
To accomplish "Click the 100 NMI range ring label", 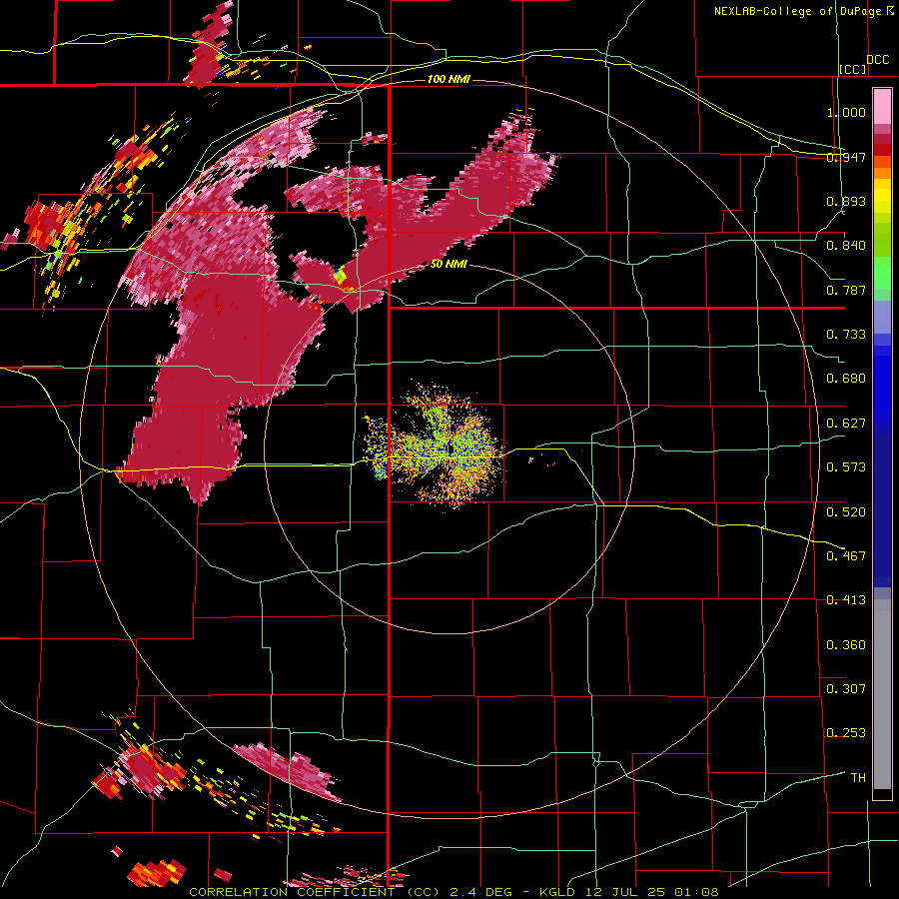I will click(x=449, y=79).
